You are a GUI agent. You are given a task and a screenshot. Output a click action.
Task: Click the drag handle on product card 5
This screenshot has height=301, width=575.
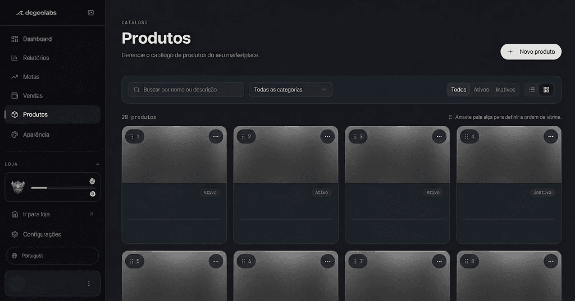click(131, 261)
